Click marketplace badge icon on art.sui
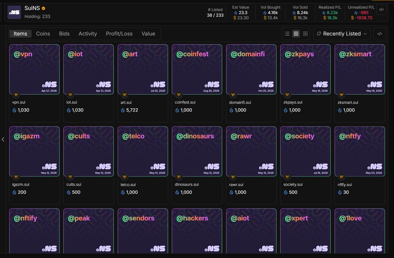 [x=125, y=95]
